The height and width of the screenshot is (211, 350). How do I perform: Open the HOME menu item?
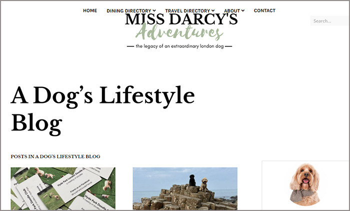tap(90, 10)
